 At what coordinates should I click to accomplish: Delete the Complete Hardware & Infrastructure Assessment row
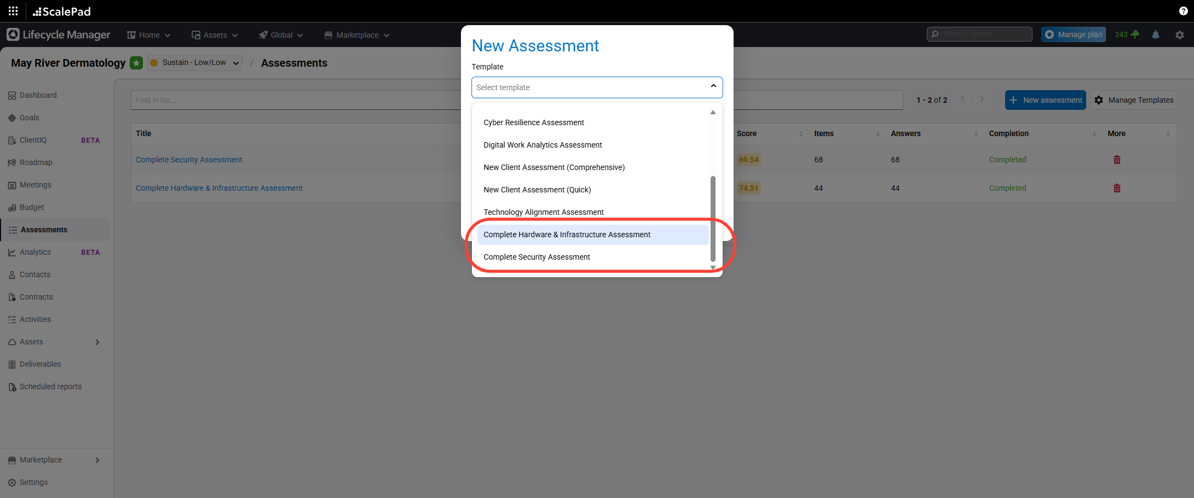1117,188
